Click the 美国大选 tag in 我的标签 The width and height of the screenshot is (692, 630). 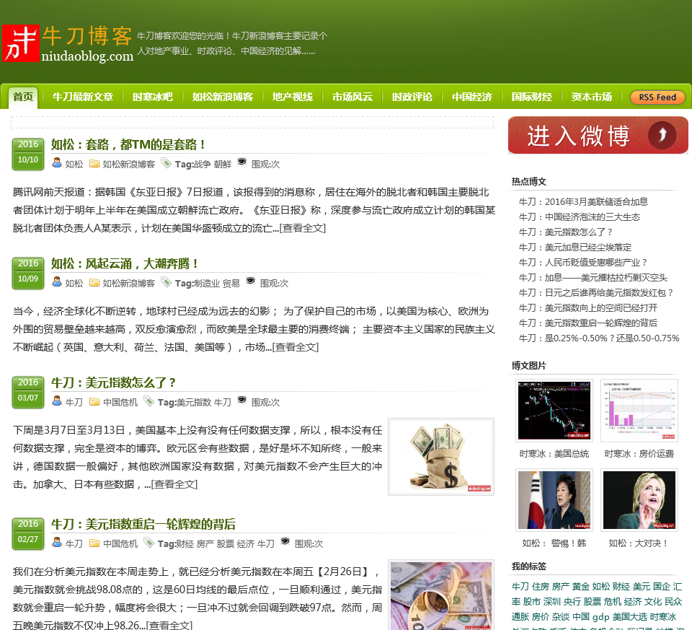coord(630,616)
